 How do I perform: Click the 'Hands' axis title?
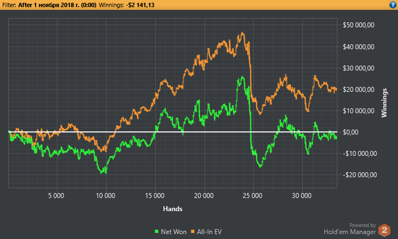173,209
